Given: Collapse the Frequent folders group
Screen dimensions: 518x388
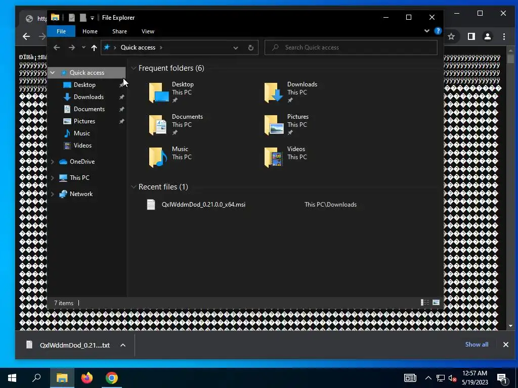Looking at the screenshot, I should tap(134, 68).
